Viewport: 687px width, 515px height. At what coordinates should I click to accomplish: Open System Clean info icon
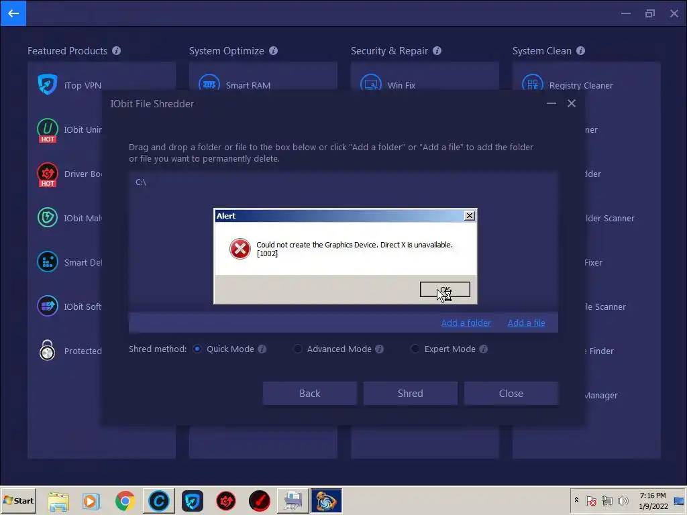[x=580, y=51]
